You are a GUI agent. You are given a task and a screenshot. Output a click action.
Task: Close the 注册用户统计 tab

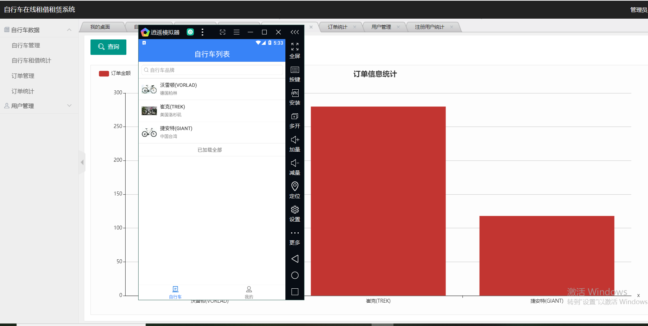451,27
